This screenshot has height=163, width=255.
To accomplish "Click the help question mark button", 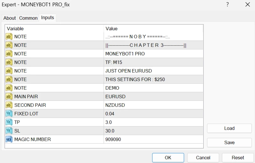I will (x=228, y=4).
